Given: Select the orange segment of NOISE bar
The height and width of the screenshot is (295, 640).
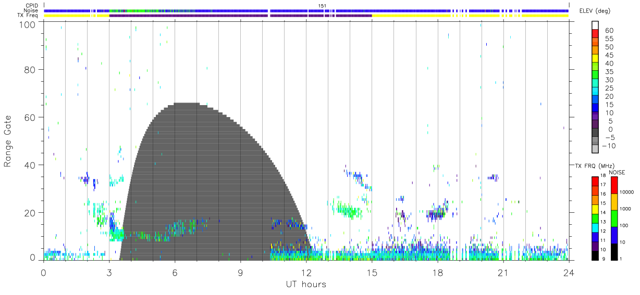Looking at the screenshot, I should [x=614, y=202].
